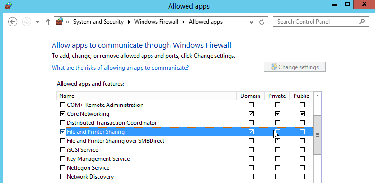Image resolution: width=375 pixels, height=183 pixels.
Task: Go up one level with Up arrow
Action: pos(48,22)
